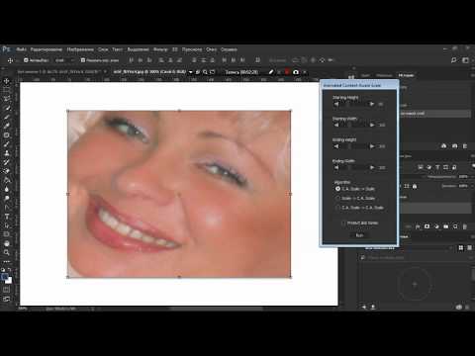Click the Starting Width slider track
The image size is (475, 356).
[354, 125]
